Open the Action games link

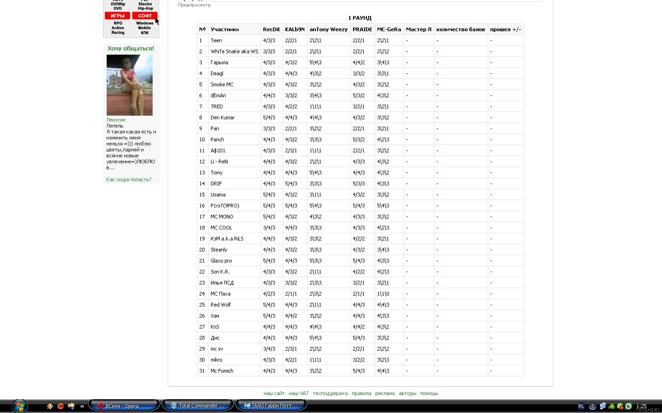tap(118, 28)
